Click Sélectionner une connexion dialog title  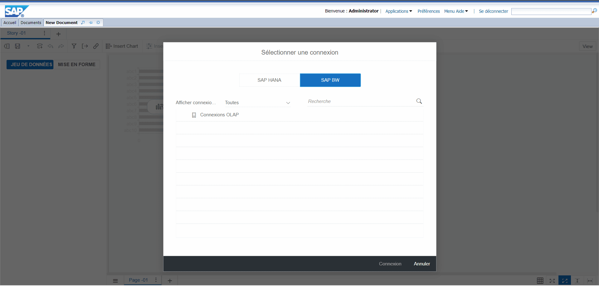point(300,52)
